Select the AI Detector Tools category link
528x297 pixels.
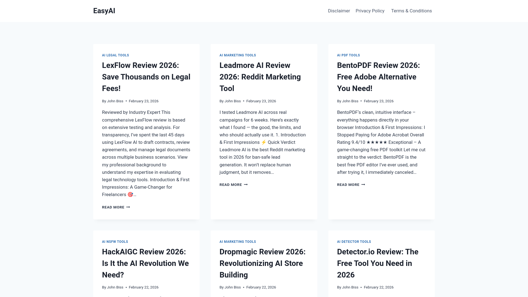pyautogui.click(x=354, y=242)
